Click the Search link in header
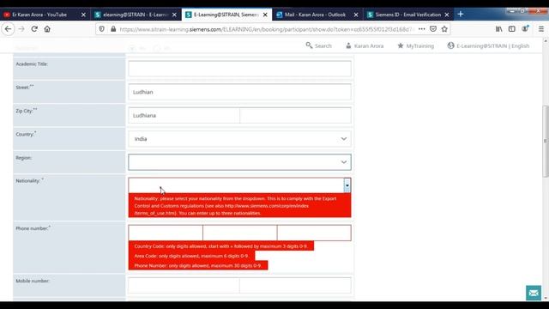549x309 pixels. point(318,45)
